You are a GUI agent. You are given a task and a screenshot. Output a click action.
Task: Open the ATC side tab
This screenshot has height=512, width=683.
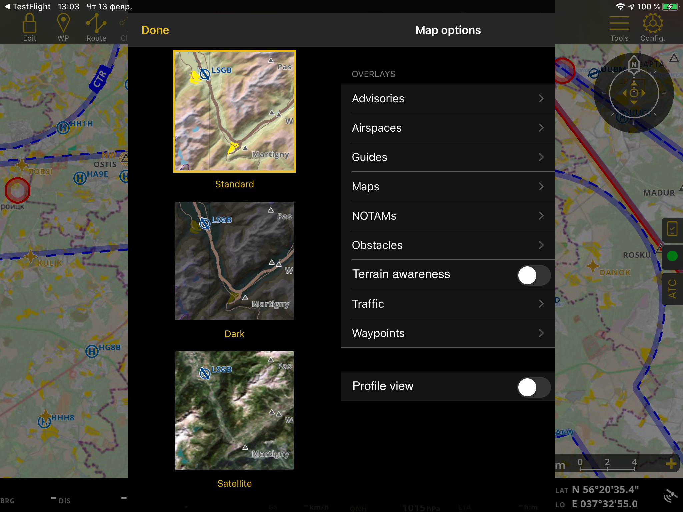672,289
